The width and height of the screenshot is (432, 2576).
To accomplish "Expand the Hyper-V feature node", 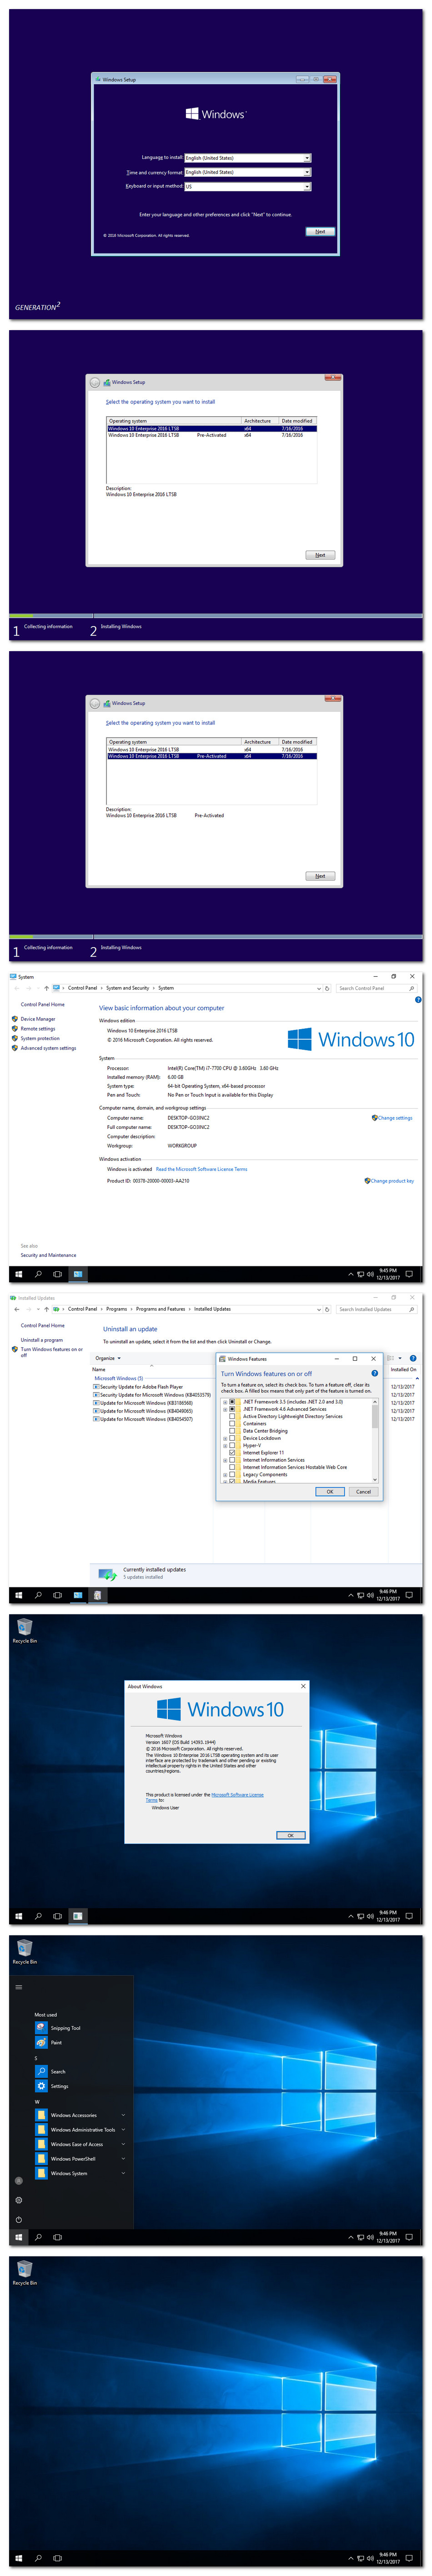I will pos(225,1445).
